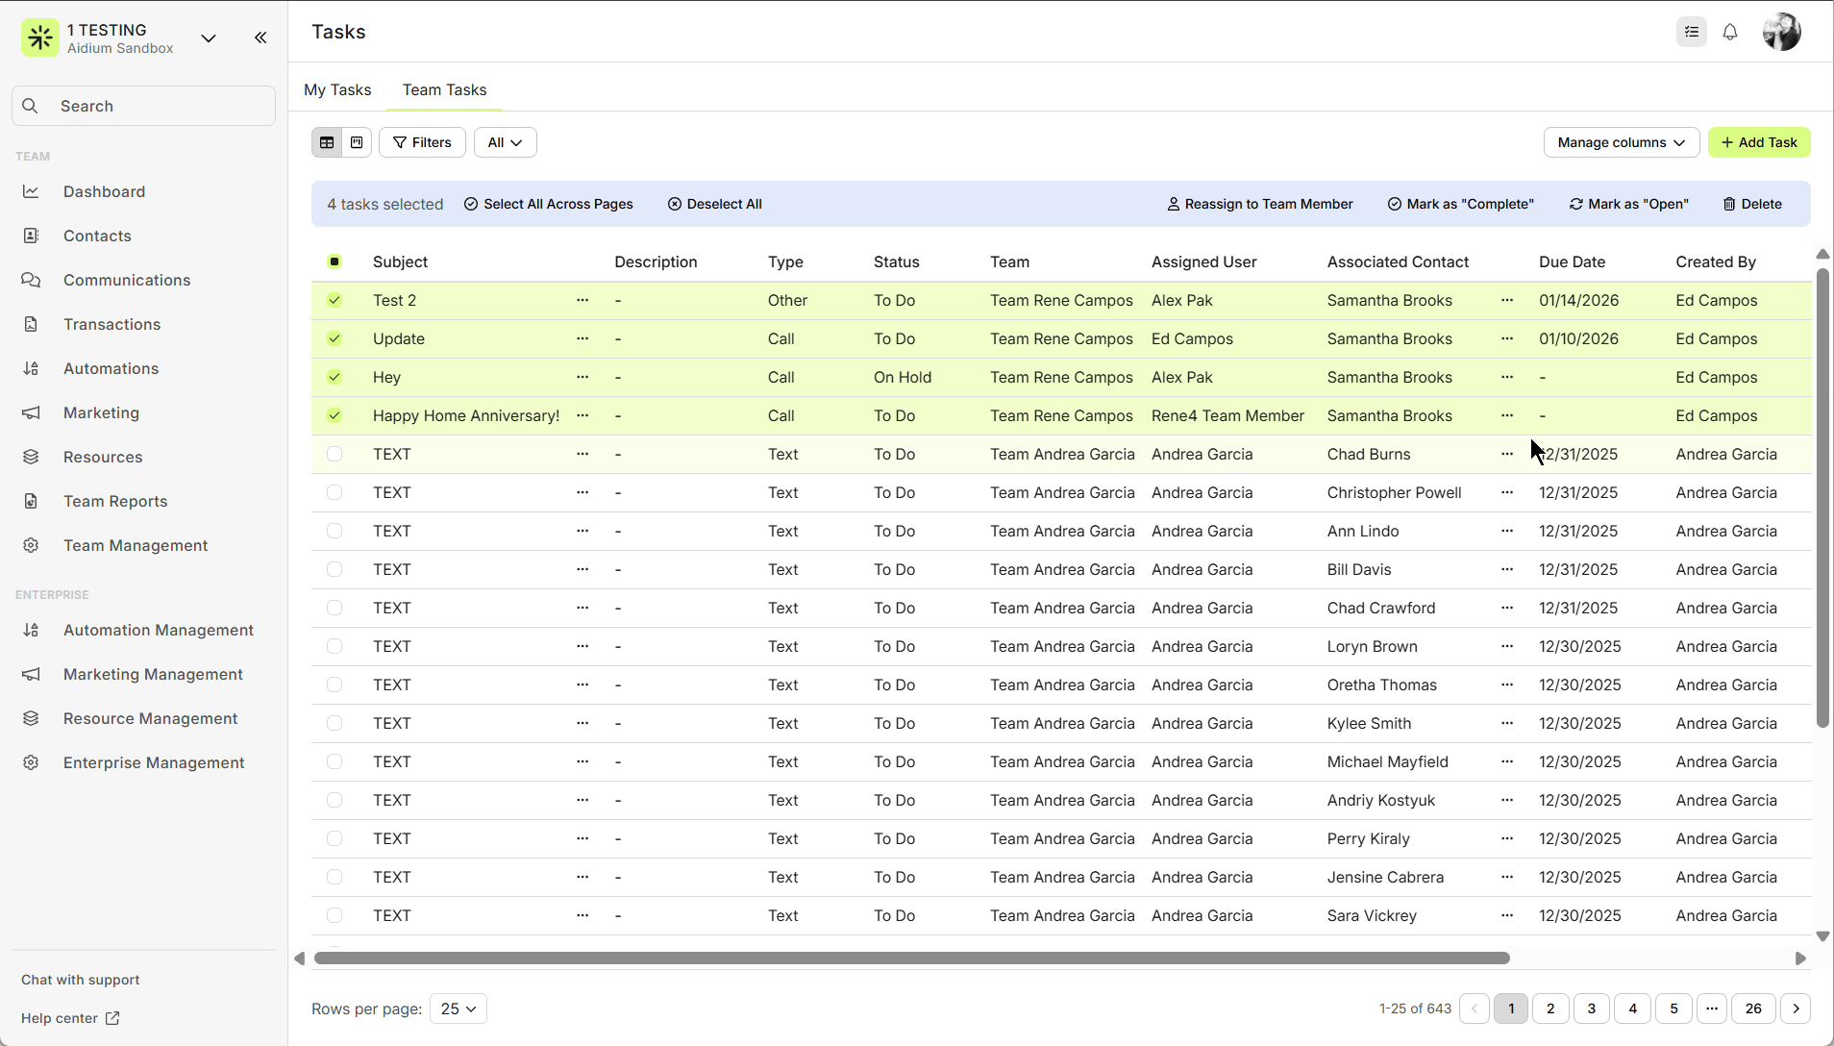This screenshot has height=1046, width=1834.
Task: Open the user profile avatar
Action: (1781, 32)
